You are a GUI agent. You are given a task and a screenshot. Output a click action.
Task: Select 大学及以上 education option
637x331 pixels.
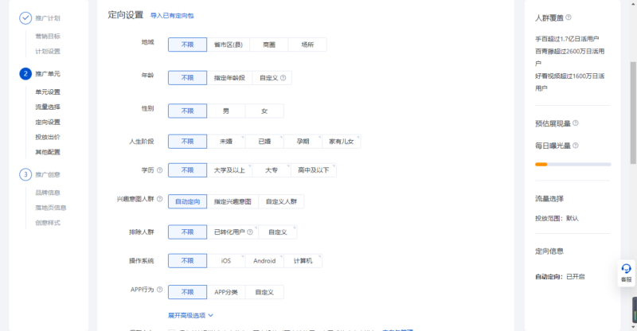click(x=230, y=169)
